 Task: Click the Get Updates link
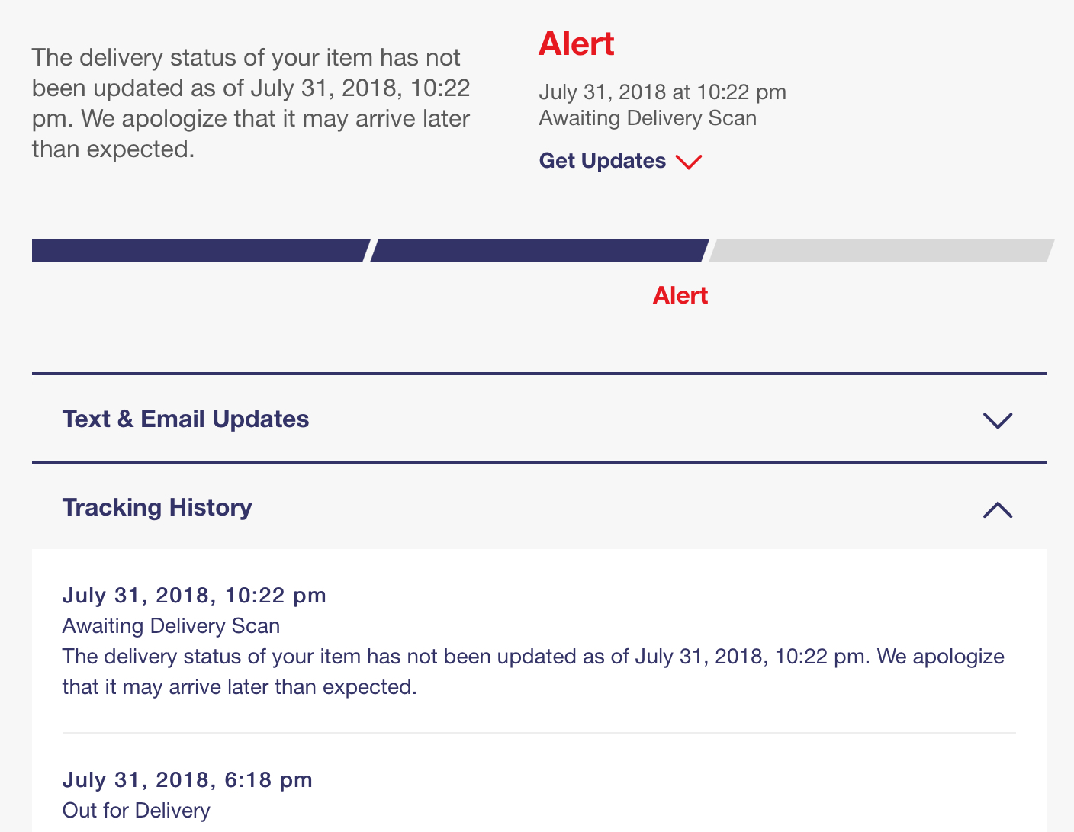[602, 161]
